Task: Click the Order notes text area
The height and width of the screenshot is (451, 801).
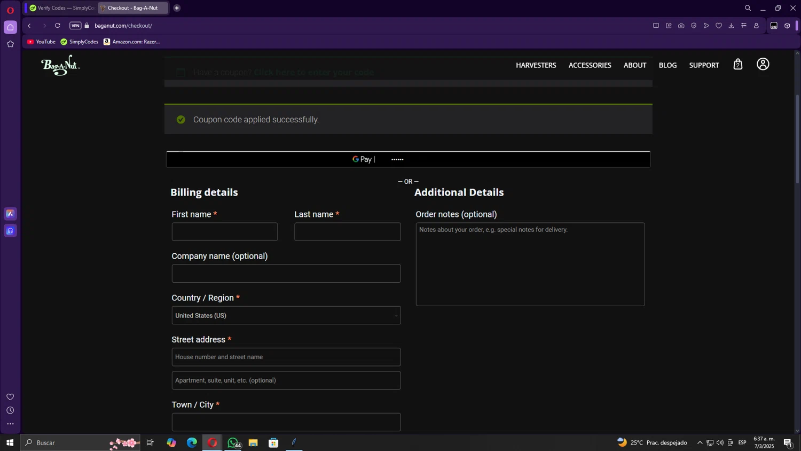Action: [x=530, y=265]
